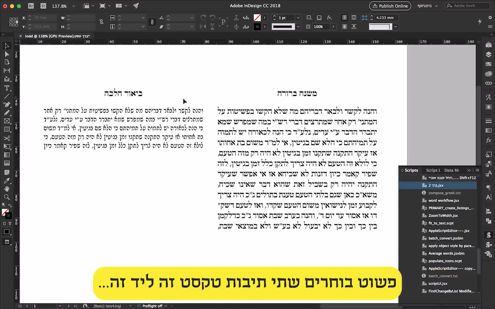The height and width of the screenshot is (309, 495).
Task: Activate the Gradient tool
Action: click(6, 155)
